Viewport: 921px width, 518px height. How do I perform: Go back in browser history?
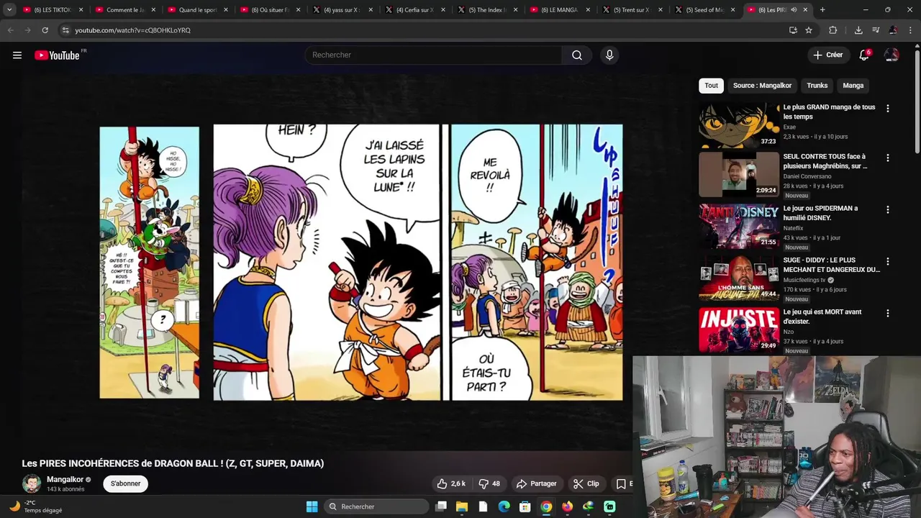click(10, 30)
